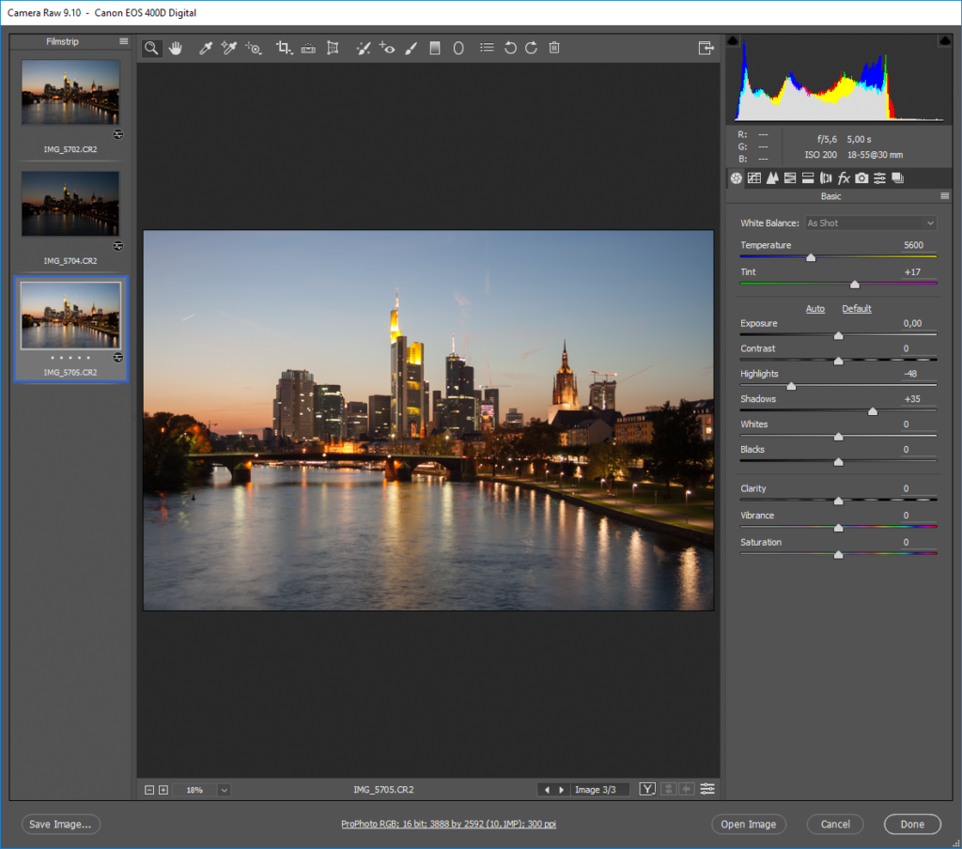
Task: Toggle full screen mode button
Action: (x=706, y=47)
